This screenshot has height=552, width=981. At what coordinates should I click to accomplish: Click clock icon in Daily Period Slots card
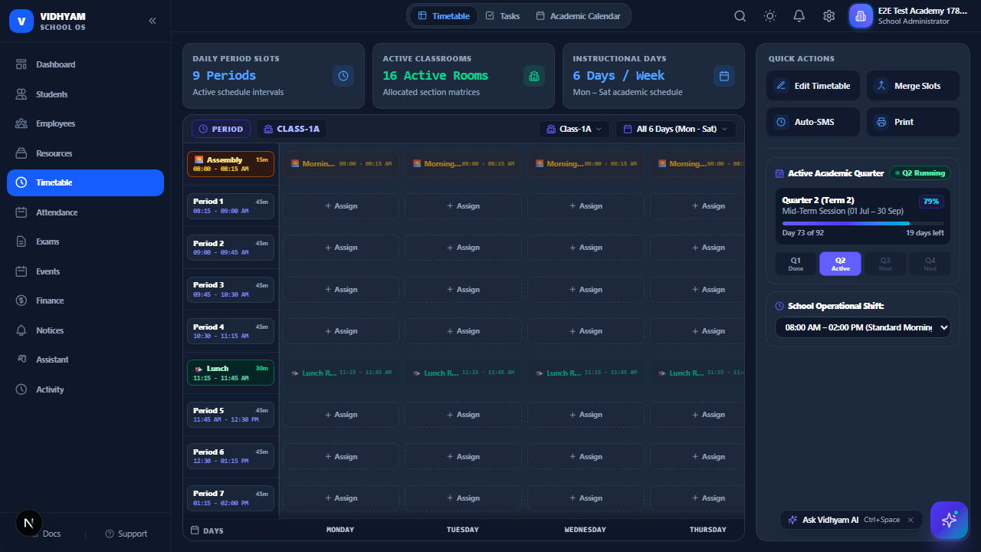coord(343,76)
